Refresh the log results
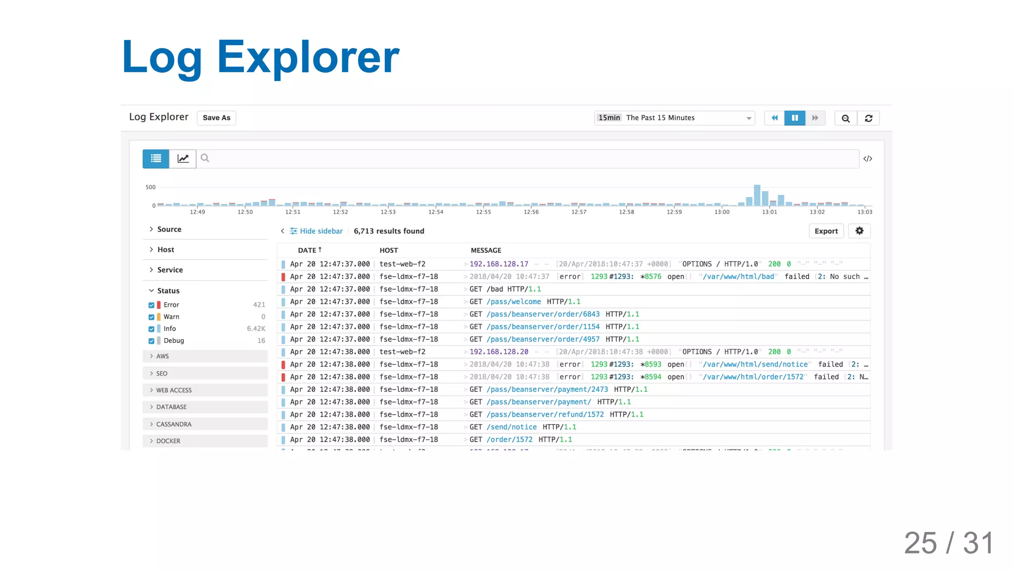1013x571 pixels. tap(869, 118)
